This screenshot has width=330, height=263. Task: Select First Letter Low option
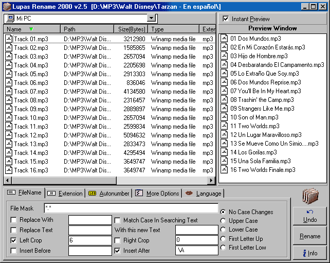(223, 248)
